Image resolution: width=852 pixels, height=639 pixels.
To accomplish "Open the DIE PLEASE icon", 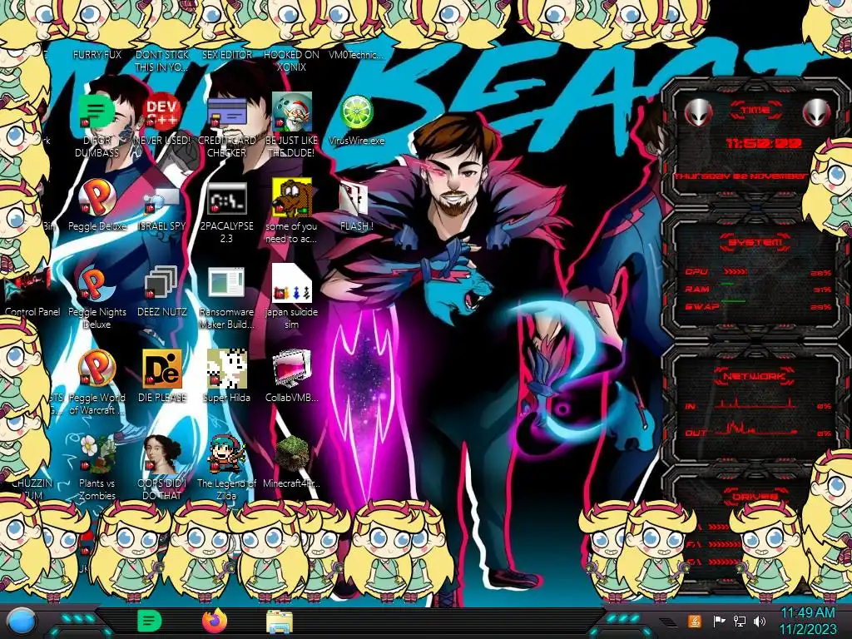I will coord(161,369).
